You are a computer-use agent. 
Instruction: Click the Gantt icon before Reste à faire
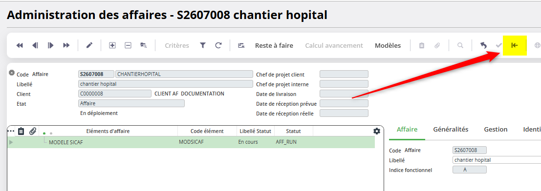coord(241,45)
